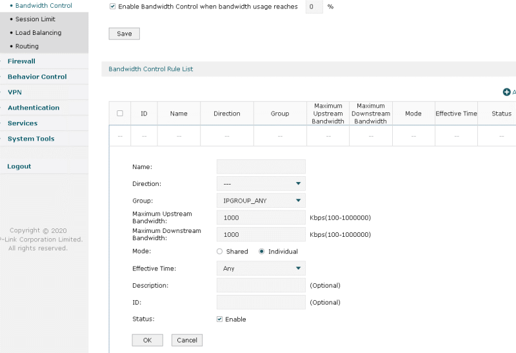
Task: Open Bandwidth Control menu item
Action: tap(43, 6)
